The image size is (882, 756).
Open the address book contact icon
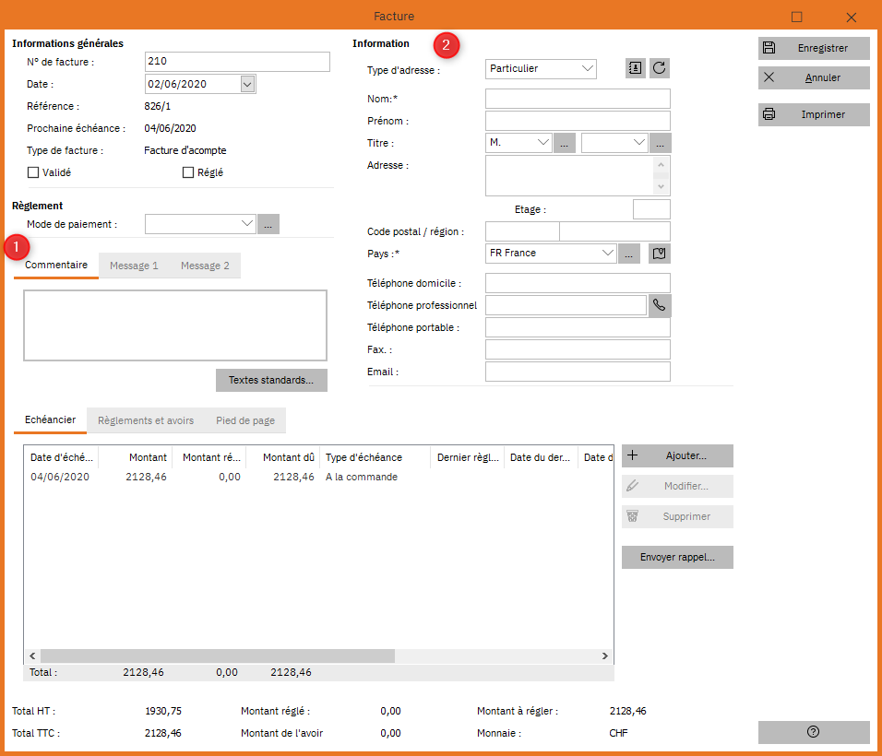(x=635, y=68)
